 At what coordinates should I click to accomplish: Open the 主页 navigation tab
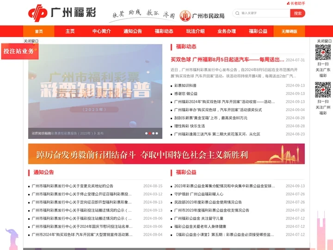point(70,31)
